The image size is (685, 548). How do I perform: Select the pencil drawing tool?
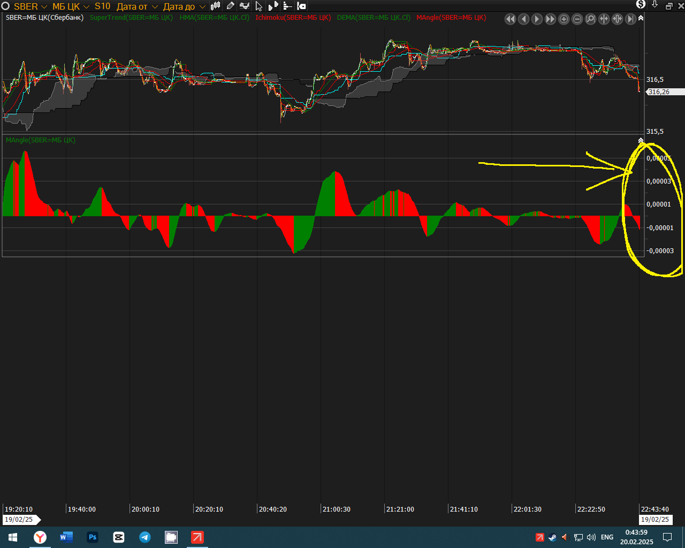[230, 6]
